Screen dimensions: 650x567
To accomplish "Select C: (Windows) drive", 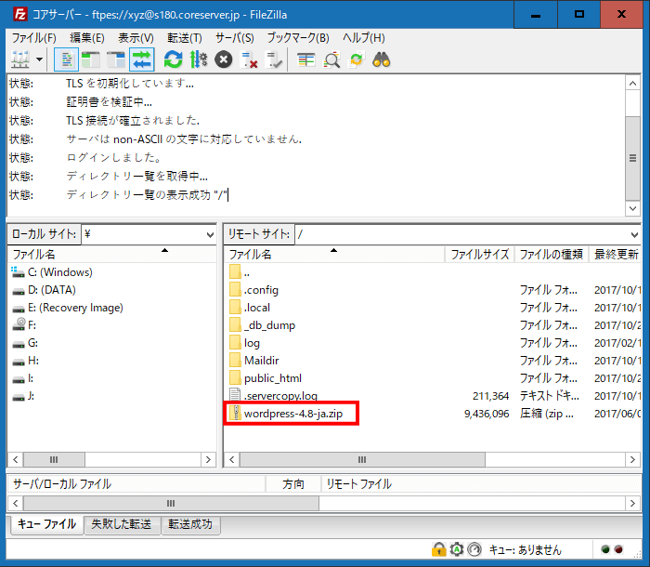I will coord(52,272).
